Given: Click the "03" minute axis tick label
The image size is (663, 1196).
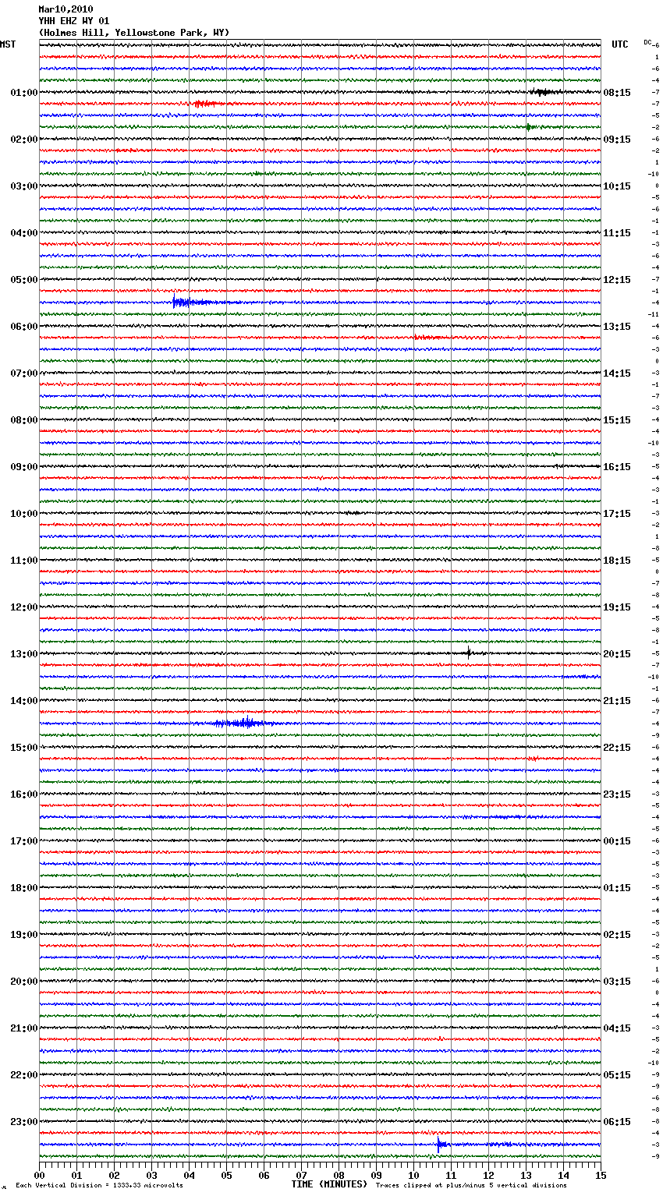Looking at the screenshot, I should point(151,1175).
